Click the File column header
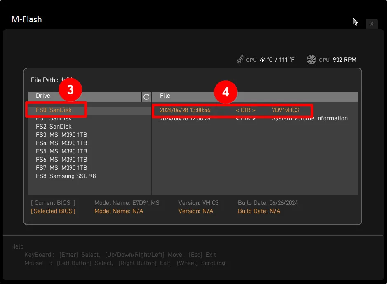Image resolution: width=387 pixels, height=284 pixels. [165, 96]
